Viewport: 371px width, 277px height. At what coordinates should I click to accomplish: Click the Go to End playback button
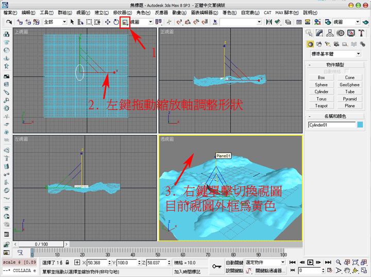pos(328,263)
